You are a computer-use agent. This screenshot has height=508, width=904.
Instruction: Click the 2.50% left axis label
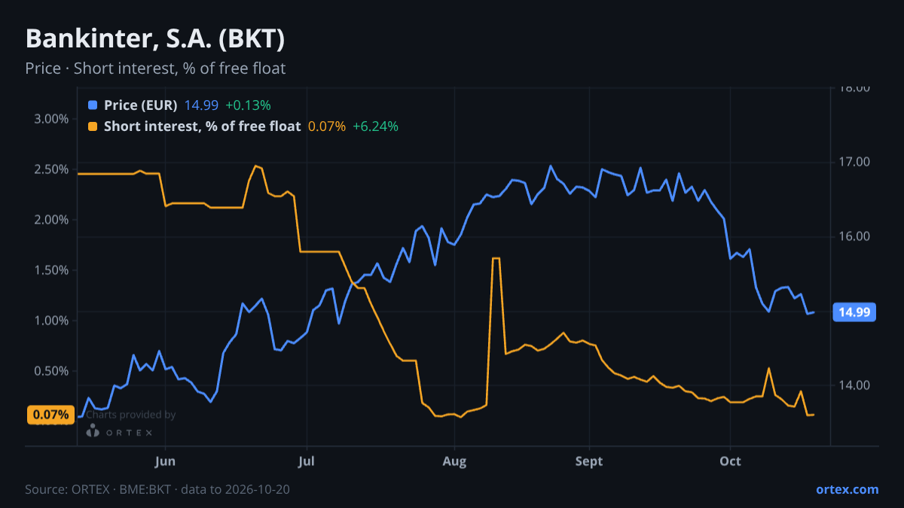tap(51, 169)
